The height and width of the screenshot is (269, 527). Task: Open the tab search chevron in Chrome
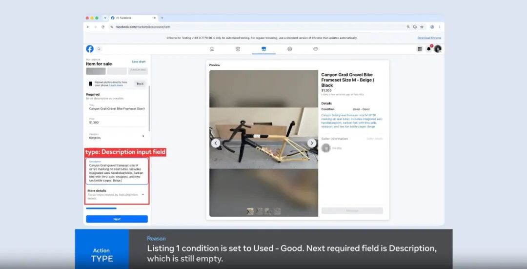click(105, 18)
